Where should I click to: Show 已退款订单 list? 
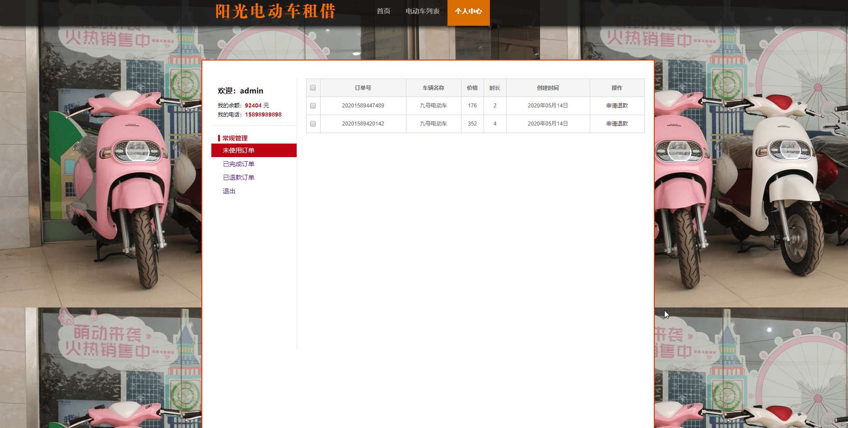[238, 177]
